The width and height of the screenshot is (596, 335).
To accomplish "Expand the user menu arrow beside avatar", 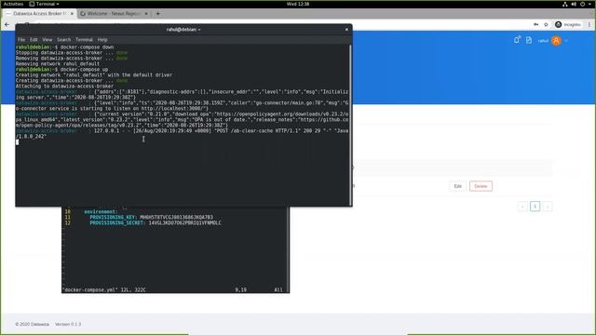I will click(x=566, y=41).
